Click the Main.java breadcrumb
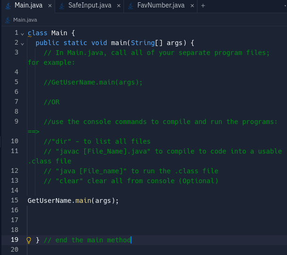The height and width of the screenshot is (255, 287). coord(25,20)
